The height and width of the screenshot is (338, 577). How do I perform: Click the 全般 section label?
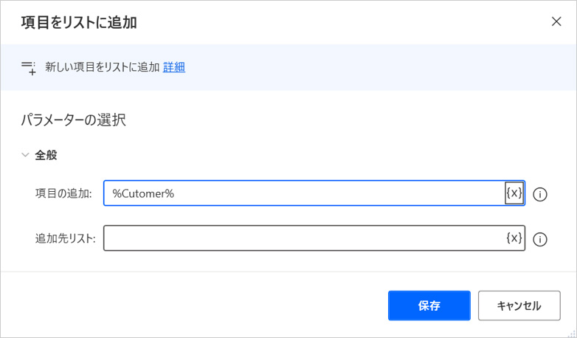pos(46,155)
